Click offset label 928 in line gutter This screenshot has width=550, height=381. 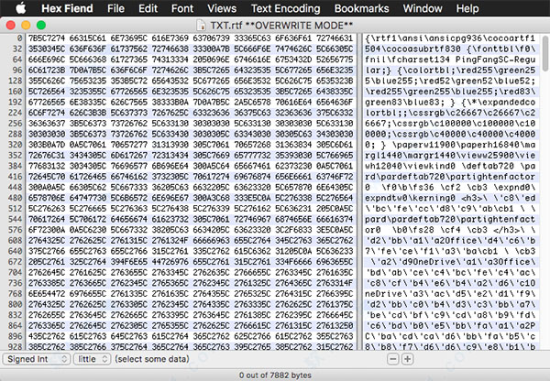[x=15, y=346]
